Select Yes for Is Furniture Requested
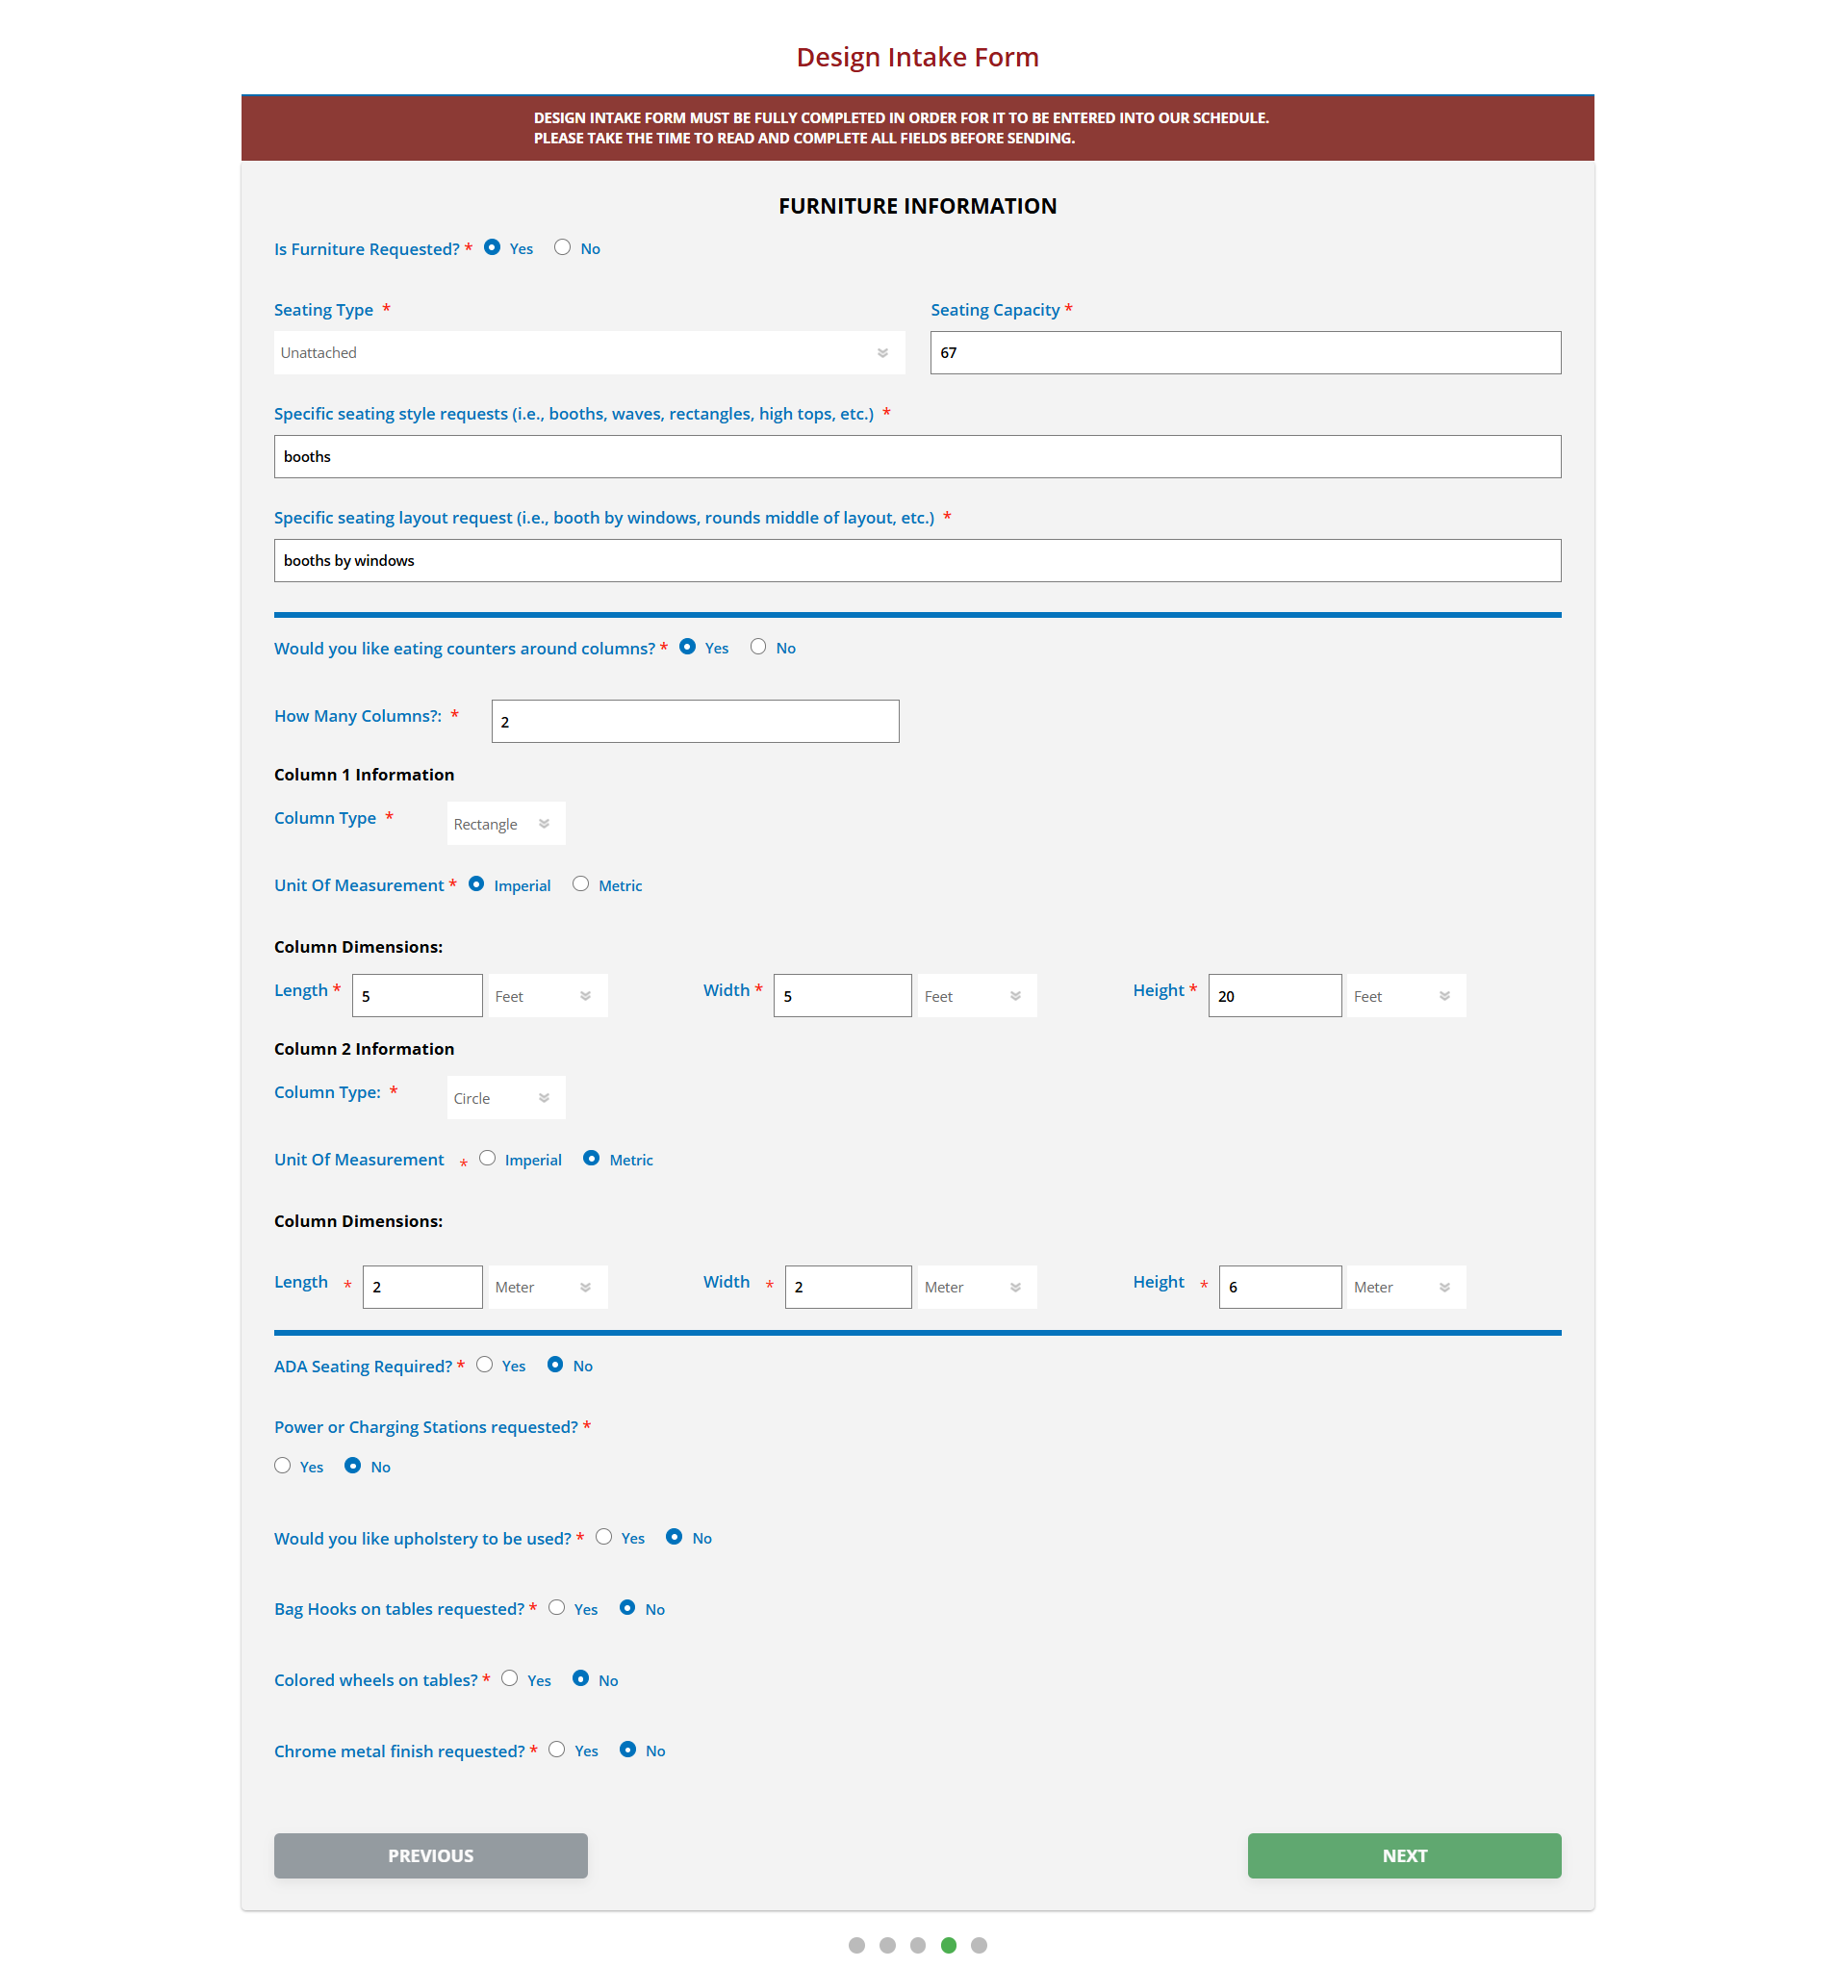 pyautogui.click(x=492, y=247)
